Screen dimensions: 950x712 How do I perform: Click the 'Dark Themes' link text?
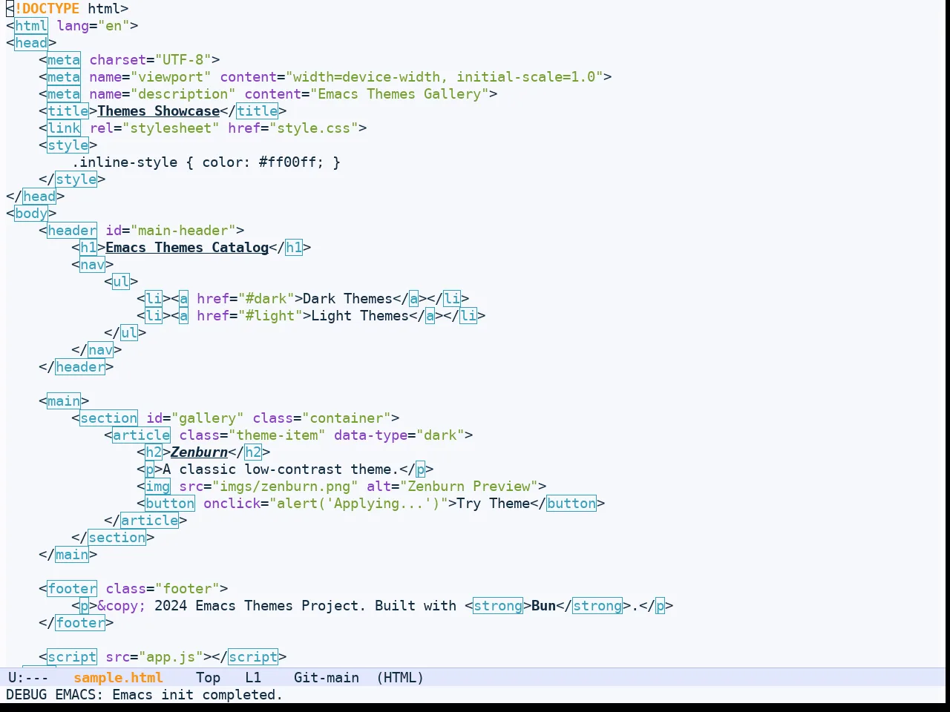pyautogui.click(x=347, y=299)
